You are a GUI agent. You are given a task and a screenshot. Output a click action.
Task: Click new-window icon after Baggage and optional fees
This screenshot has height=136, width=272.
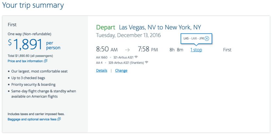[x=59, y=119]
